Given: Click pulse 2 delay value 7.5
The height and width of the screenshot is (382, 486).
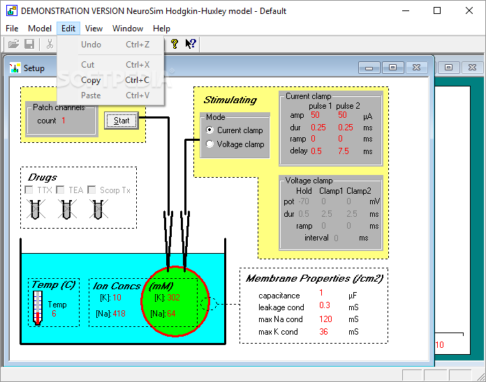Looking at the screenshot, I should pyautogui.click(x=344, y=151).
